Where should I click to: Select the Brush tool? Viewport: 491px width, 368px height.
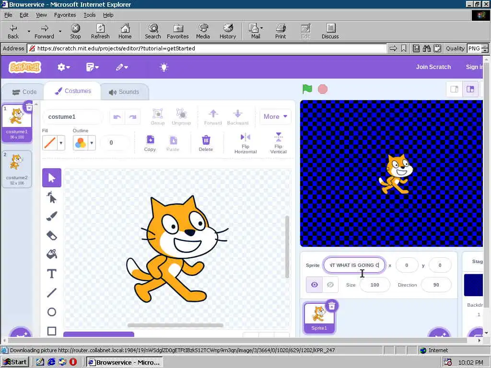tap(52, 216)
